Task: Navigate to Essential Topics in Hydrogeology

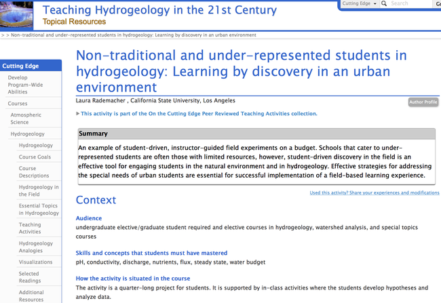Action: 39,209
